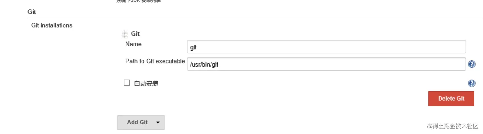Enable the 自动安装 checkbox

point(127,83)
